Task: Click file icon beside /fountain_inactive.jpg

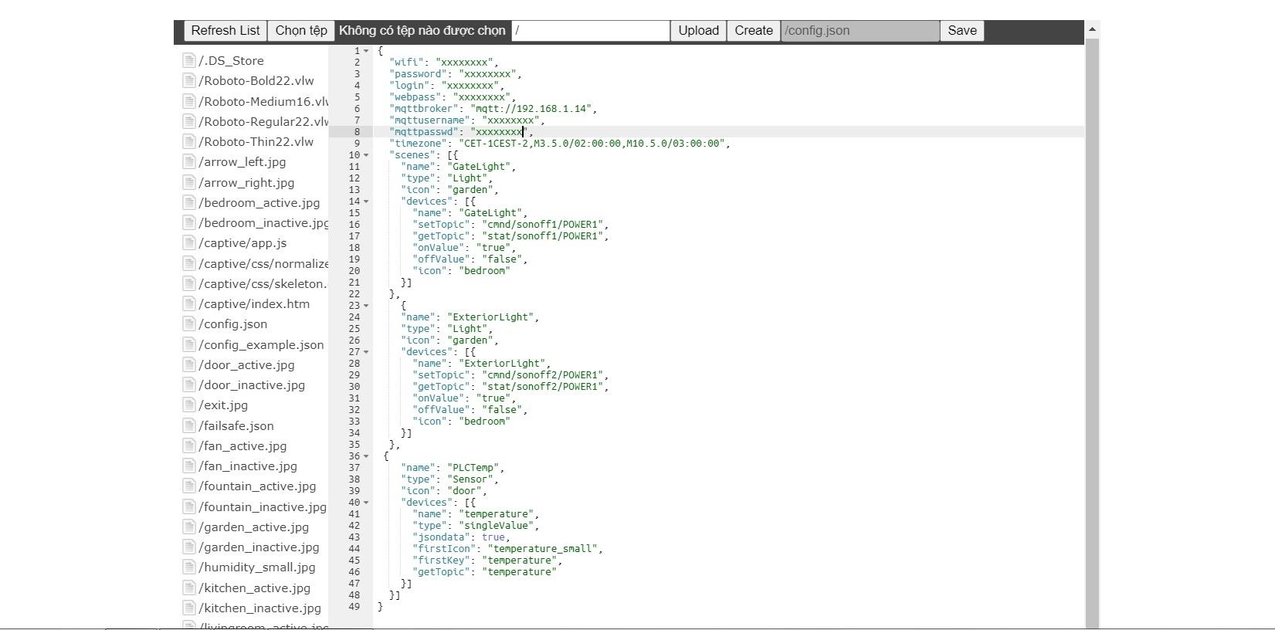Action: (x=189, y=506)
